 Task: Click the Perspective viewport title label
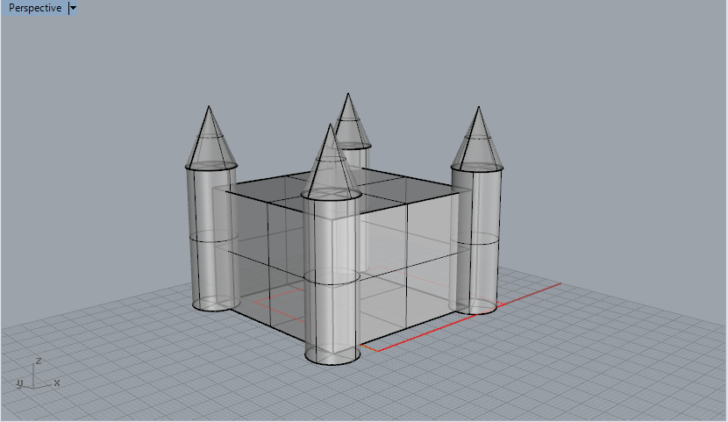[35, 8]
